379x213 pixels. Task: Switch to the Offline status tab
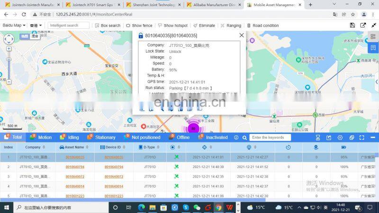[x=179, y=137]
